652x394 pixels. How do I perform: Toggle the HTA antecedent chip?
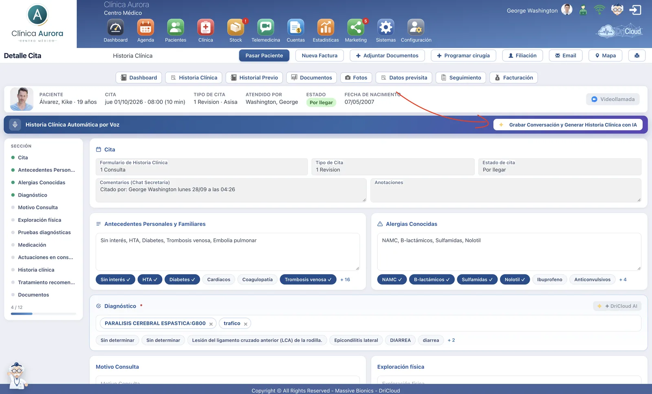(x=150, y=280)
